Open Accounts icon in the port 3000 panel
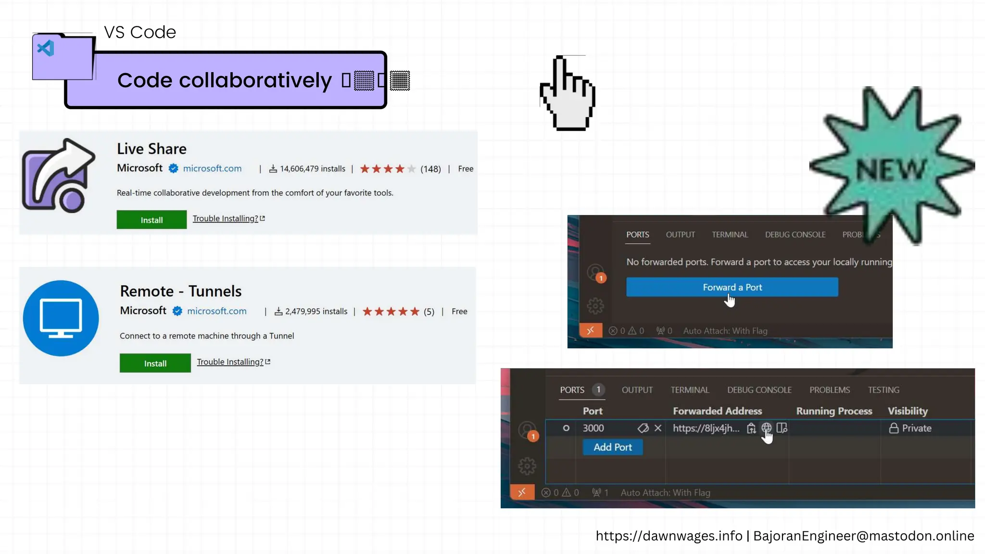The height and width of the screenshot is (554, 985). pyautogui.click(x=528, y=431)
